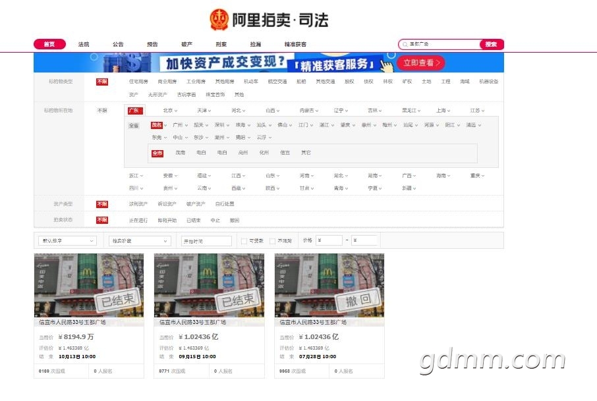Select 不限 in the 资产类型 row

point(102,204)
